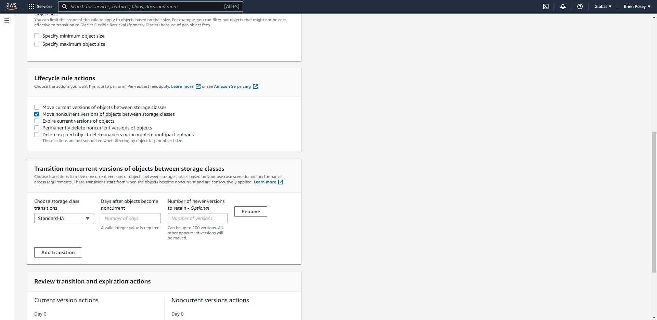657x320 pixels.
Task: Open the Global region dropdown
Action: [603, 6]
